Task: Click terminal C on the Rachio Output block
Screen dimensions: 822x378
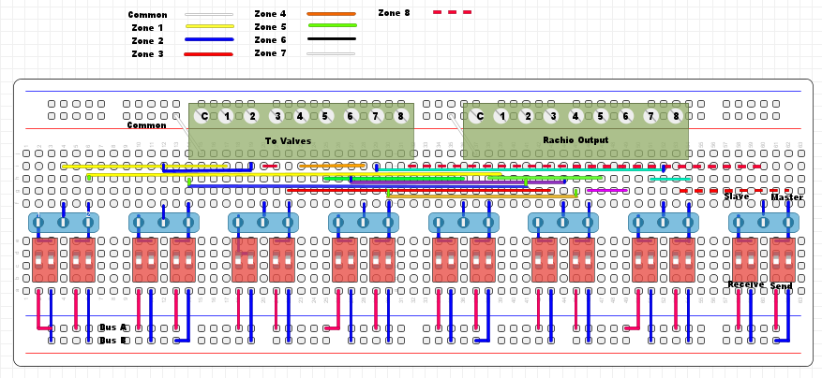Action: (x=478, y=116)
